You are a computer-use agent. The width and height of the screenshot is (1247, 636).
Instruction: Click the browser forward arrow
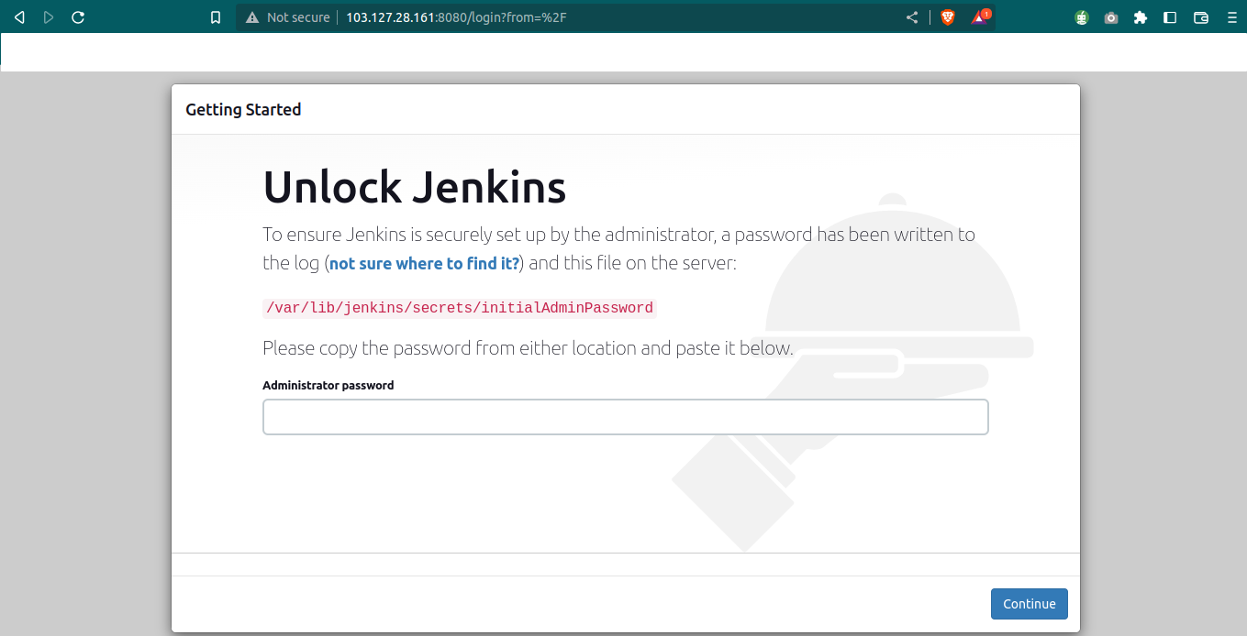click(x=49, y=17)
